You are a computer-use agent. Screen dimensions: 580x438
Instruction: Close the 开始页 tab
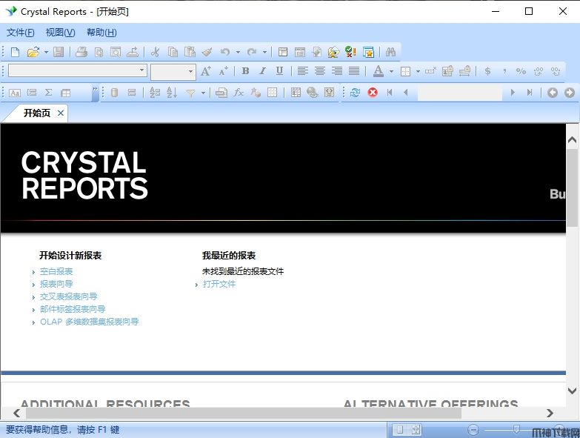(61, 113)
